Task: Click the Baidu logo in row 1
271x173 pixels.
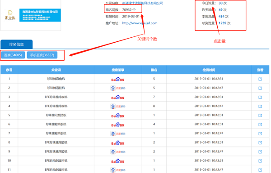Action: point(118,79)
